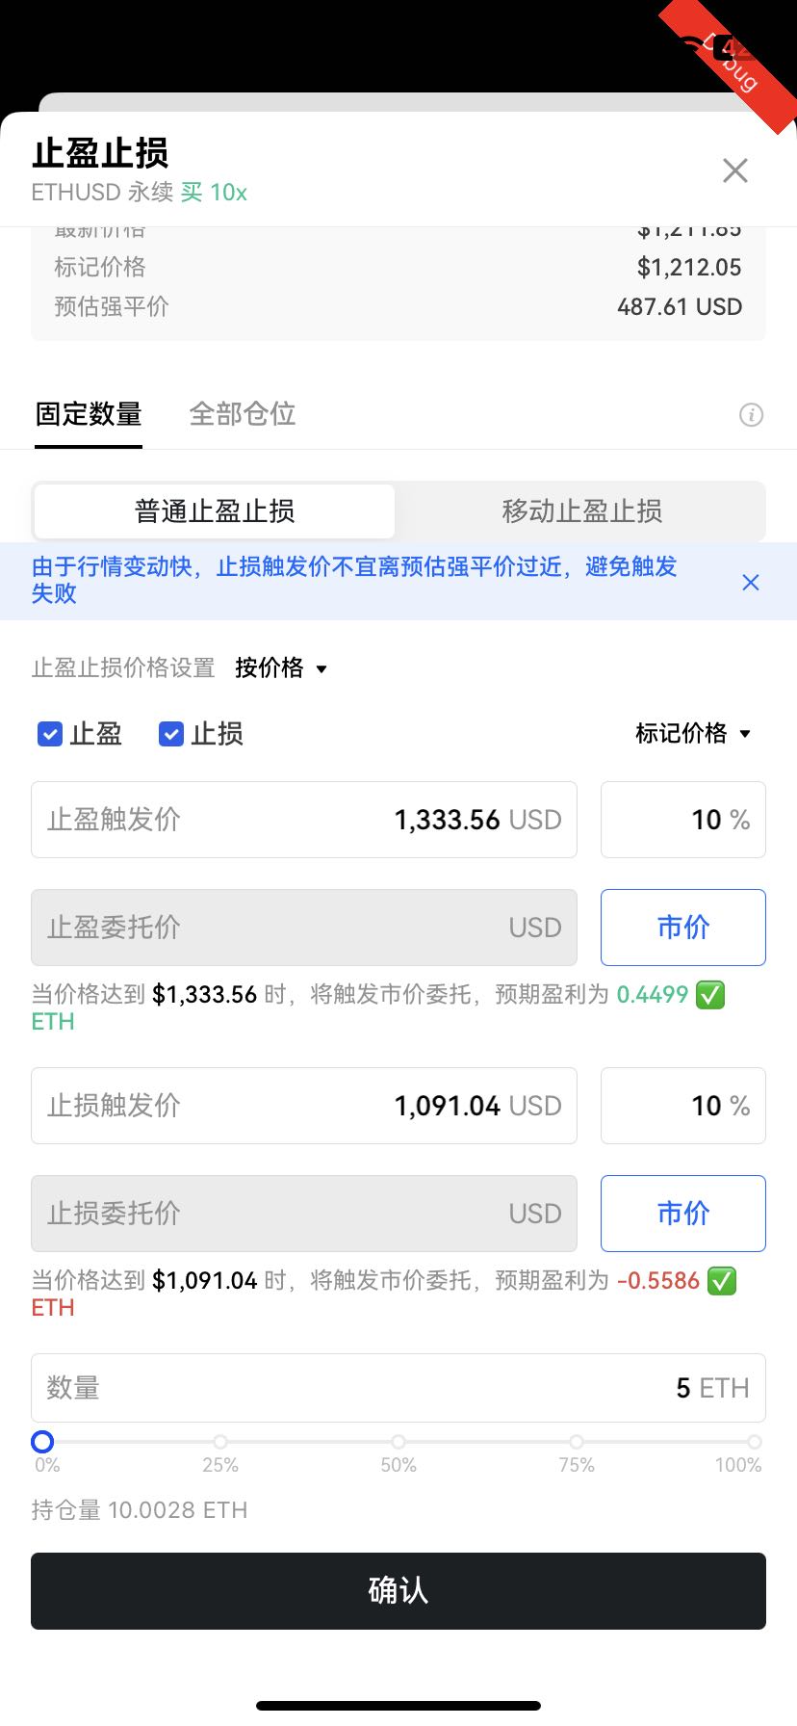Click the 市价 button for take-profit
The height and width of the screenshot is (1726, 797).
click(x=682, y=928)
